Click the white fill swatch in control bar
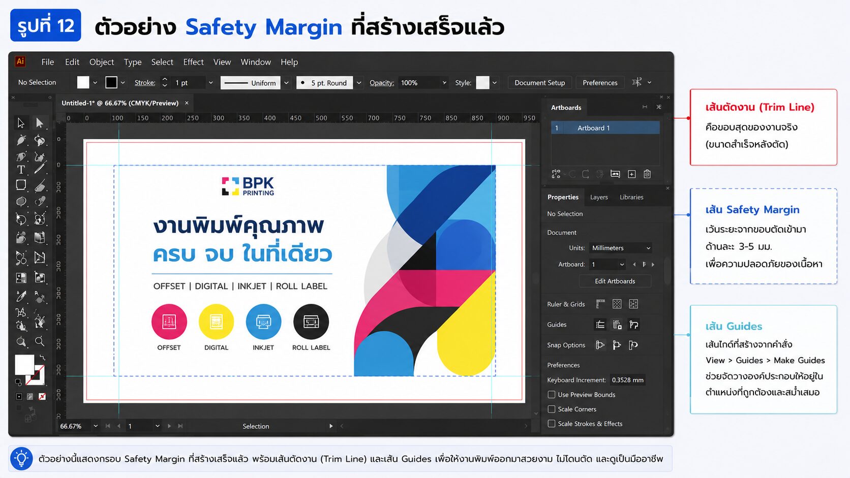This screenshot has width=850, height=478. pyautogui.click(x=83, y=82)
